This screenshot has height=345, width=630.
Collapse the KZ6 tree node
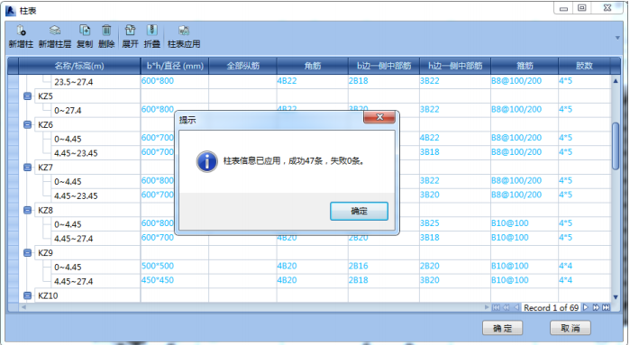pos(27,124)
